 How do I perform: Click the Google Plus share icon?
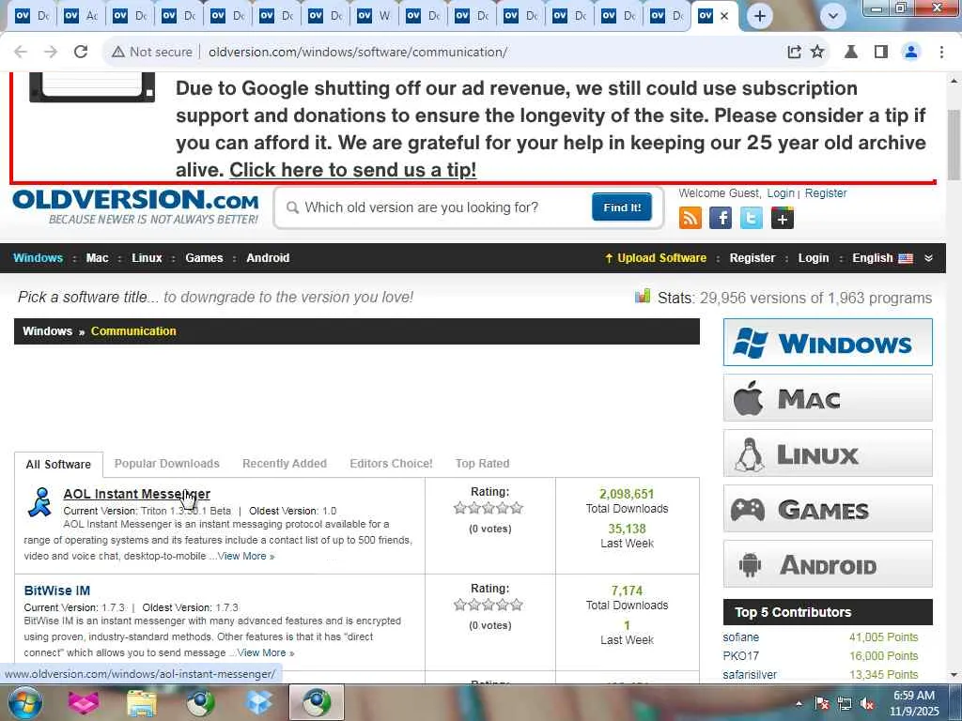point(783,218)
